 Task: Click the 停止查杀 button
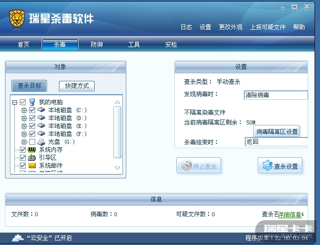click(199, 165)
